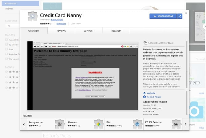
Task: Click the Almanax extension icon
Action: [x=99, y=124]
